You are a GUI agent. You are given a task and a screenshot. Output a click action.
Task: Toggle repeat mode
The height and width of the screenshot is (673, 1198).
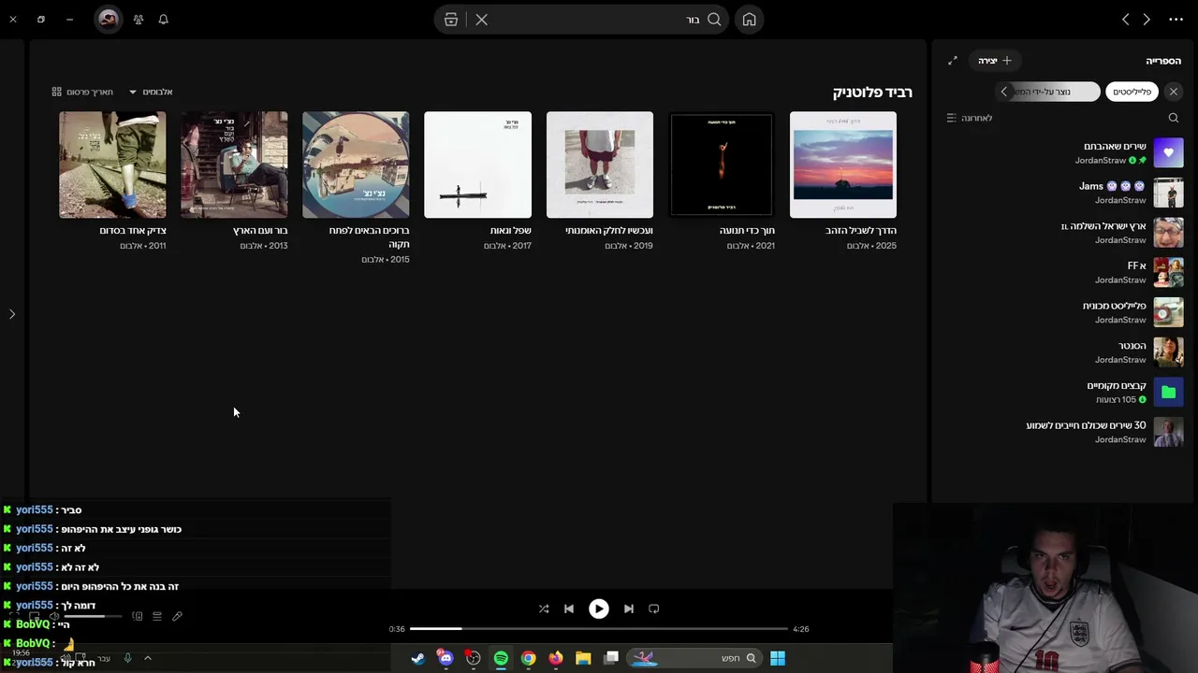click(x=654, y=609)
